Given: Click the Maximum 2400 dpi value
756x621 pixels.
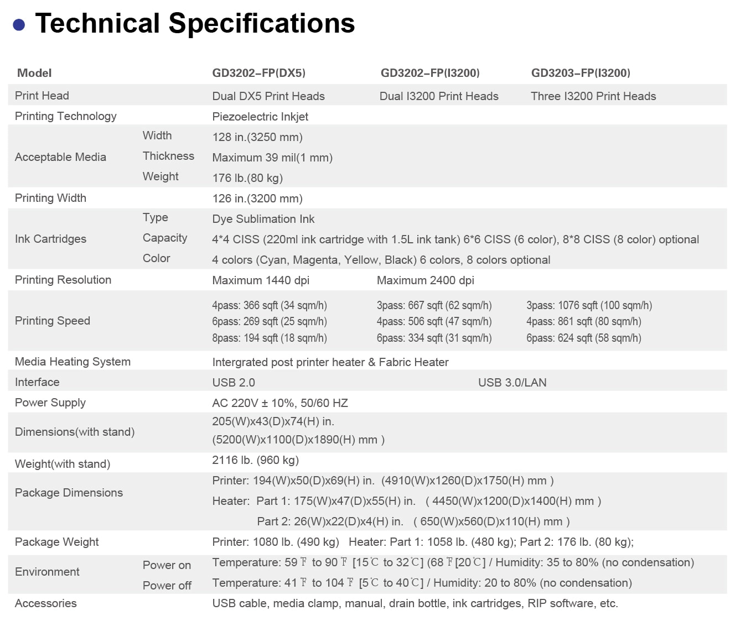Looking at the screenshot, I should pos(425,280).
